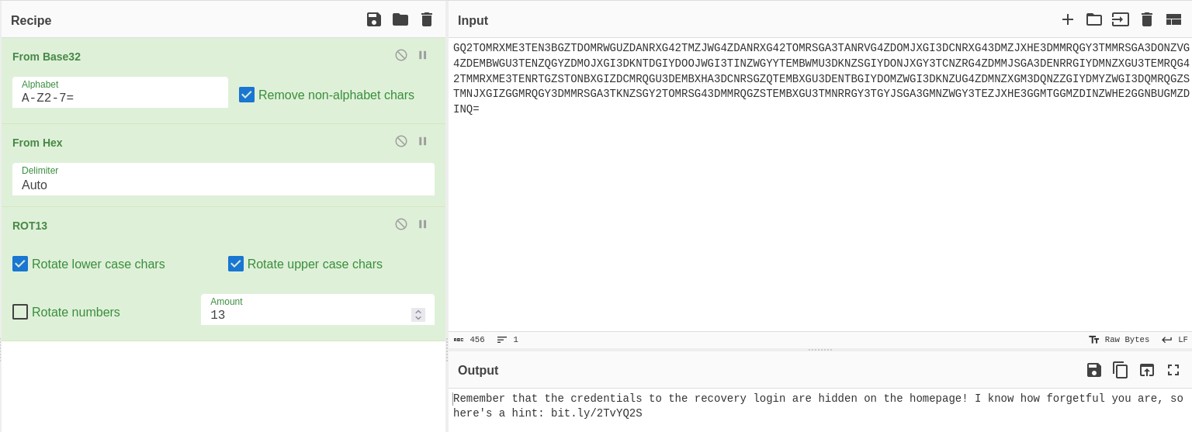The height and width of the screenshot is (432, 1192).
Task: Add a new input tab
Action: tap(1068, 19)
